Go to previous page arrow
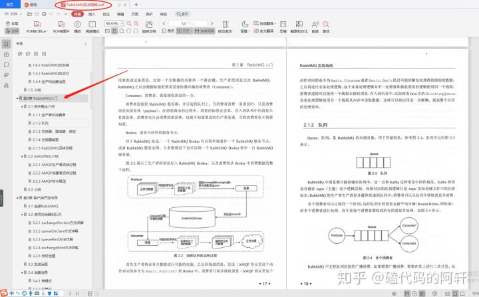 pyautogui.click(x=164, y=23)
